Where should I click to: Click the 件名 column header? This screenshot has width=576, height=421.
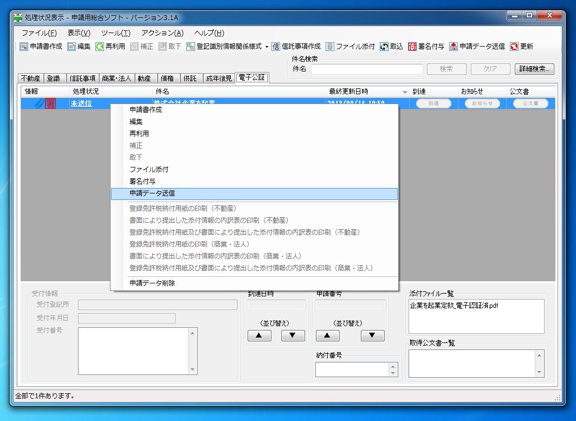pyautogui.click(x=239, y=92)
